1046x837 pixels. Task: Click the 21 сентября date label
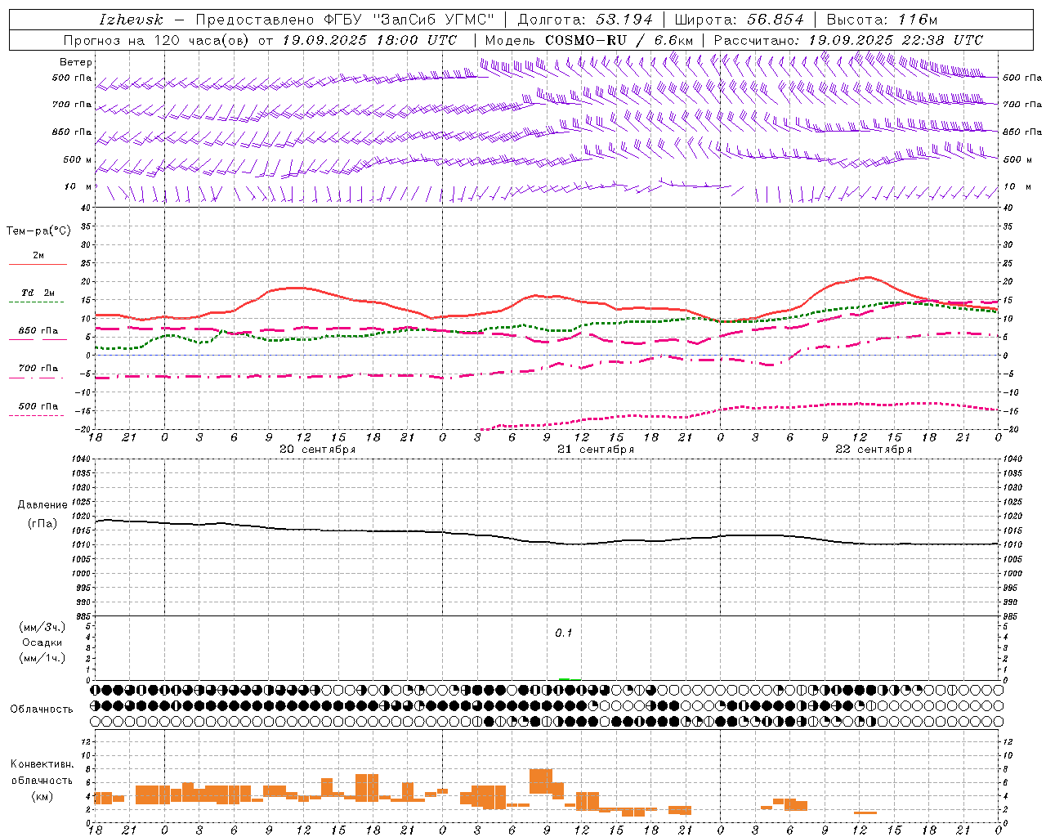[596, 450]
